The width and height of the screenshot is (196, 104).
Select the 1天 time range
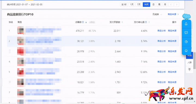[x=132, y=5]
